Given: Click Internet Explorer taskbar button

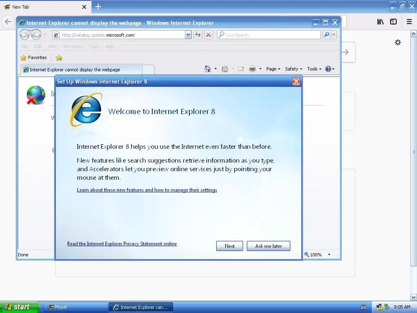Looking at the screenshot, I should coord(141,307).
